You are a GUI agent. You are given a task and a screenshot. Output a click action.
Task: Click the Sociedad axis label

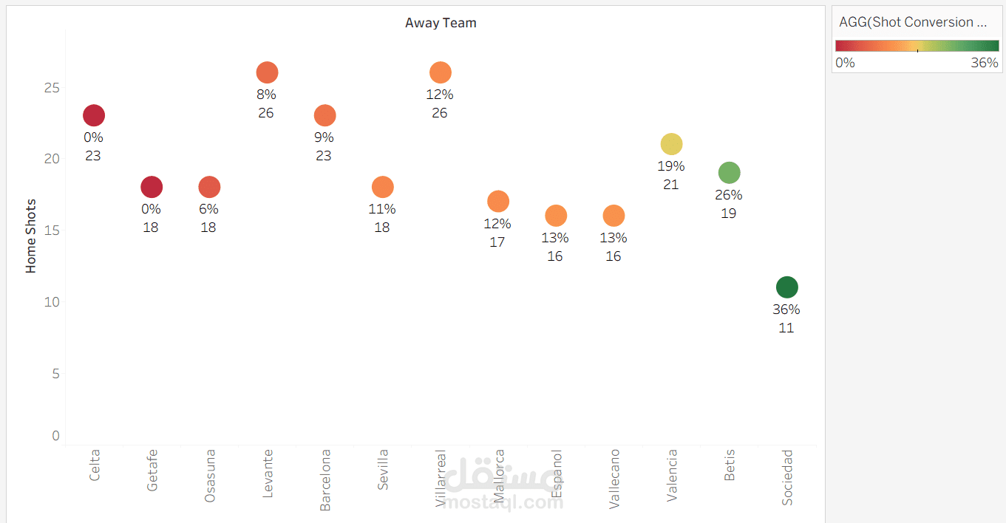(x=787, y=477)
